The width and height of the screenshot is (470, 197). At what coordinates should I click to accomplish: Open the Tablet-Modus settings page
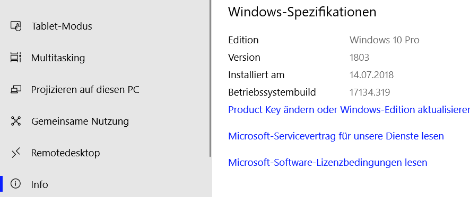62,26
